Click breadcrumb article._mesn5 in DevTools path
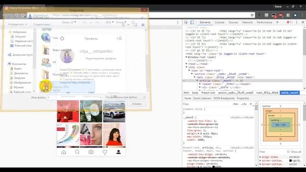 [x=290, y=93]
